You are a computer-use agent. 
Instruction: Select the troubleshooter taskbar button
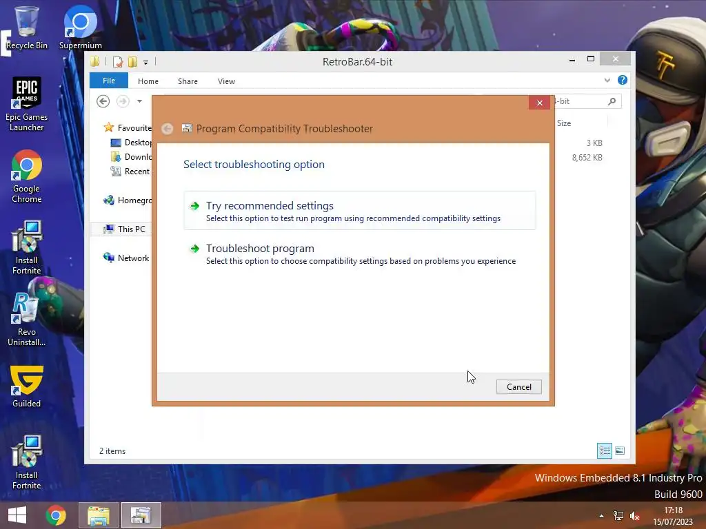141,515
